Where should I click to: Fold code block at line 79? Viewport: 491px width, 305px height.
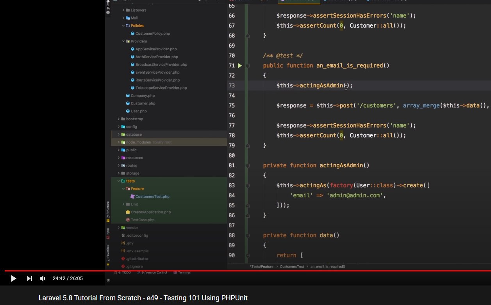[x=248, y=145]
